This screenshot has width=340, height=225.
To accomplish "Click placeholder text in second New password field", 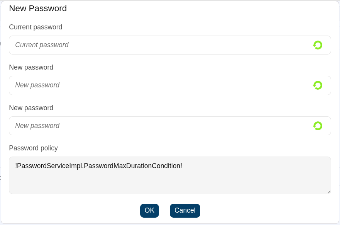I will (x=37, y=126).
